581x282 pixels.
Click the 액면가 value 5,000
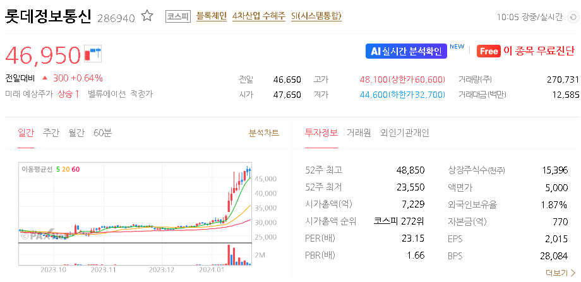pyautogui.click(x=556, y=187)
